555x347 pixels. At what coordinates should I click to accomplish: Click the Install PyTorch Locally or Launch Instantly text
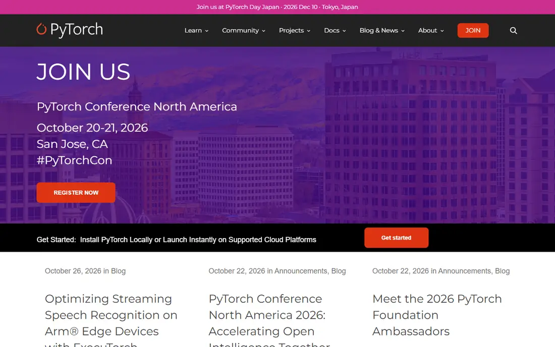198,240
